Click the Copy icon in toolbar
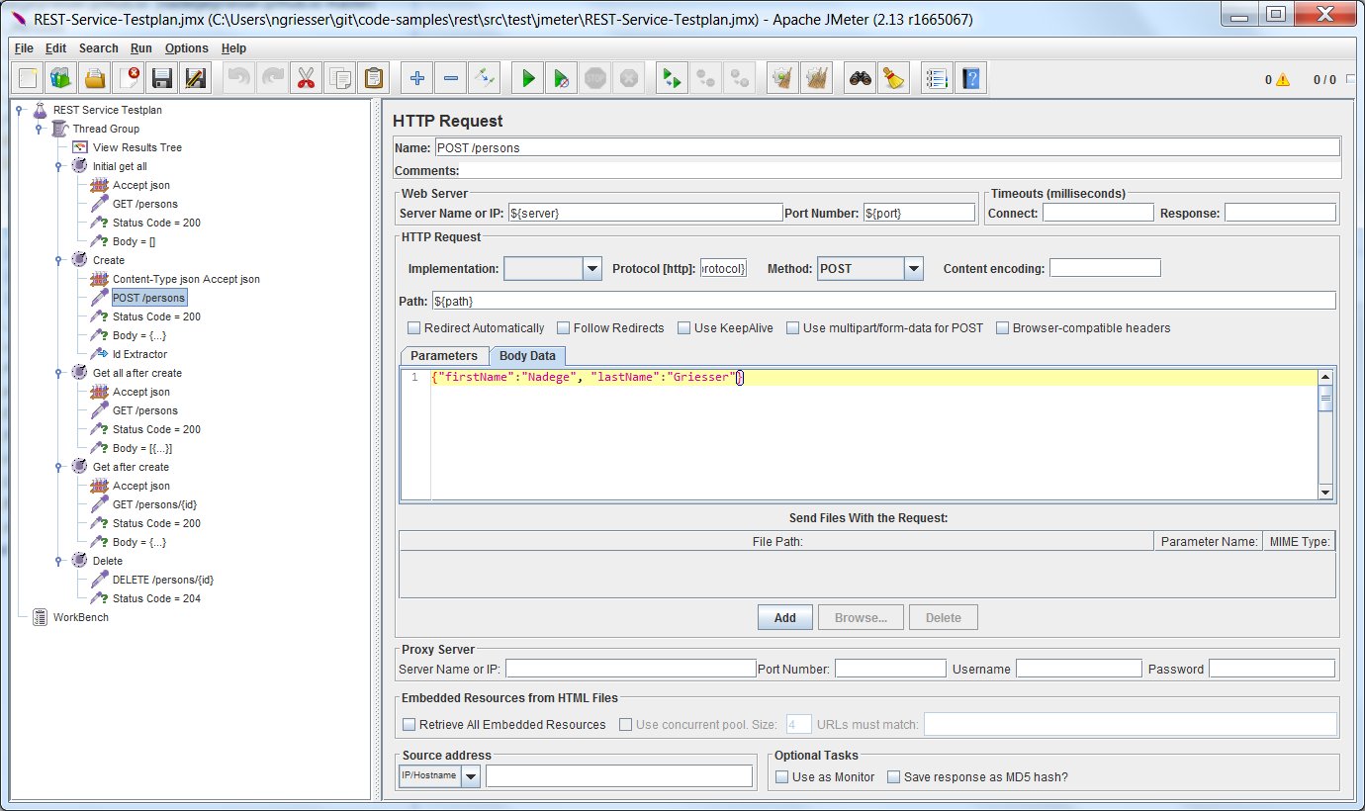The width and height of the screenshot is (1365, 811). click(340, 78)
